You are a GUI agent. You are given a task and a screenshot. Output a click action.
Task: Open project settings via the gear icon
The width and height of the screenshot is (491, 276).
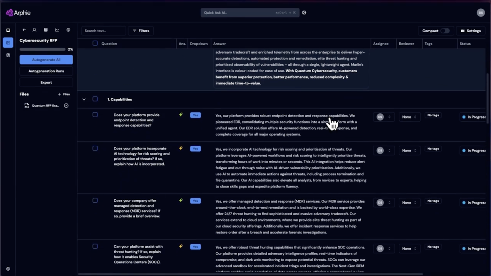coord(68,30)
